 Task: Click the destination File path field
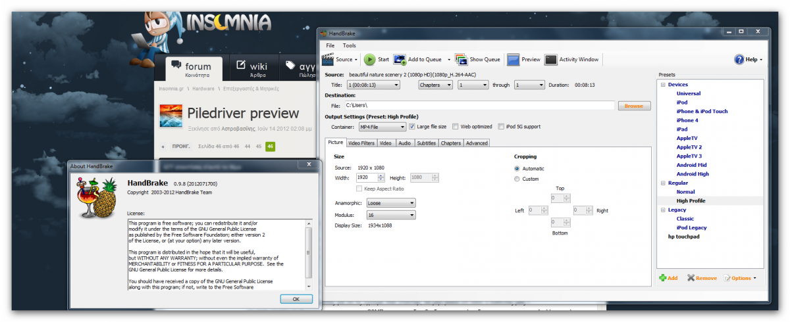pyautogui.click(x=479, y=105)
